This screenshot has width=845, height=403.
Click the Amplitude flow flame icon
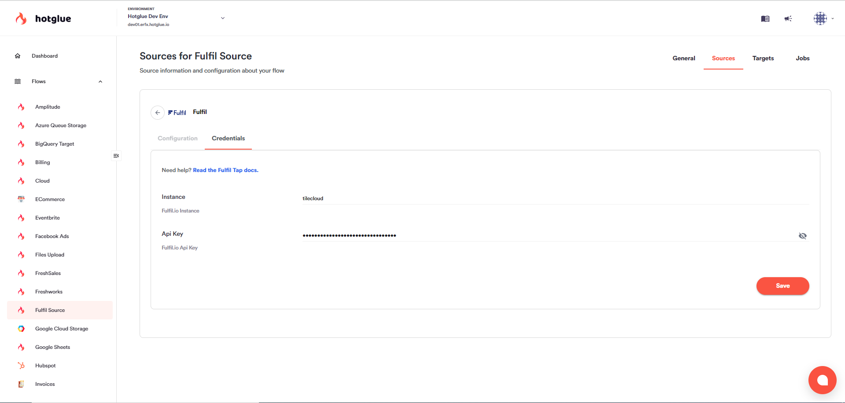tap(21, 107)
